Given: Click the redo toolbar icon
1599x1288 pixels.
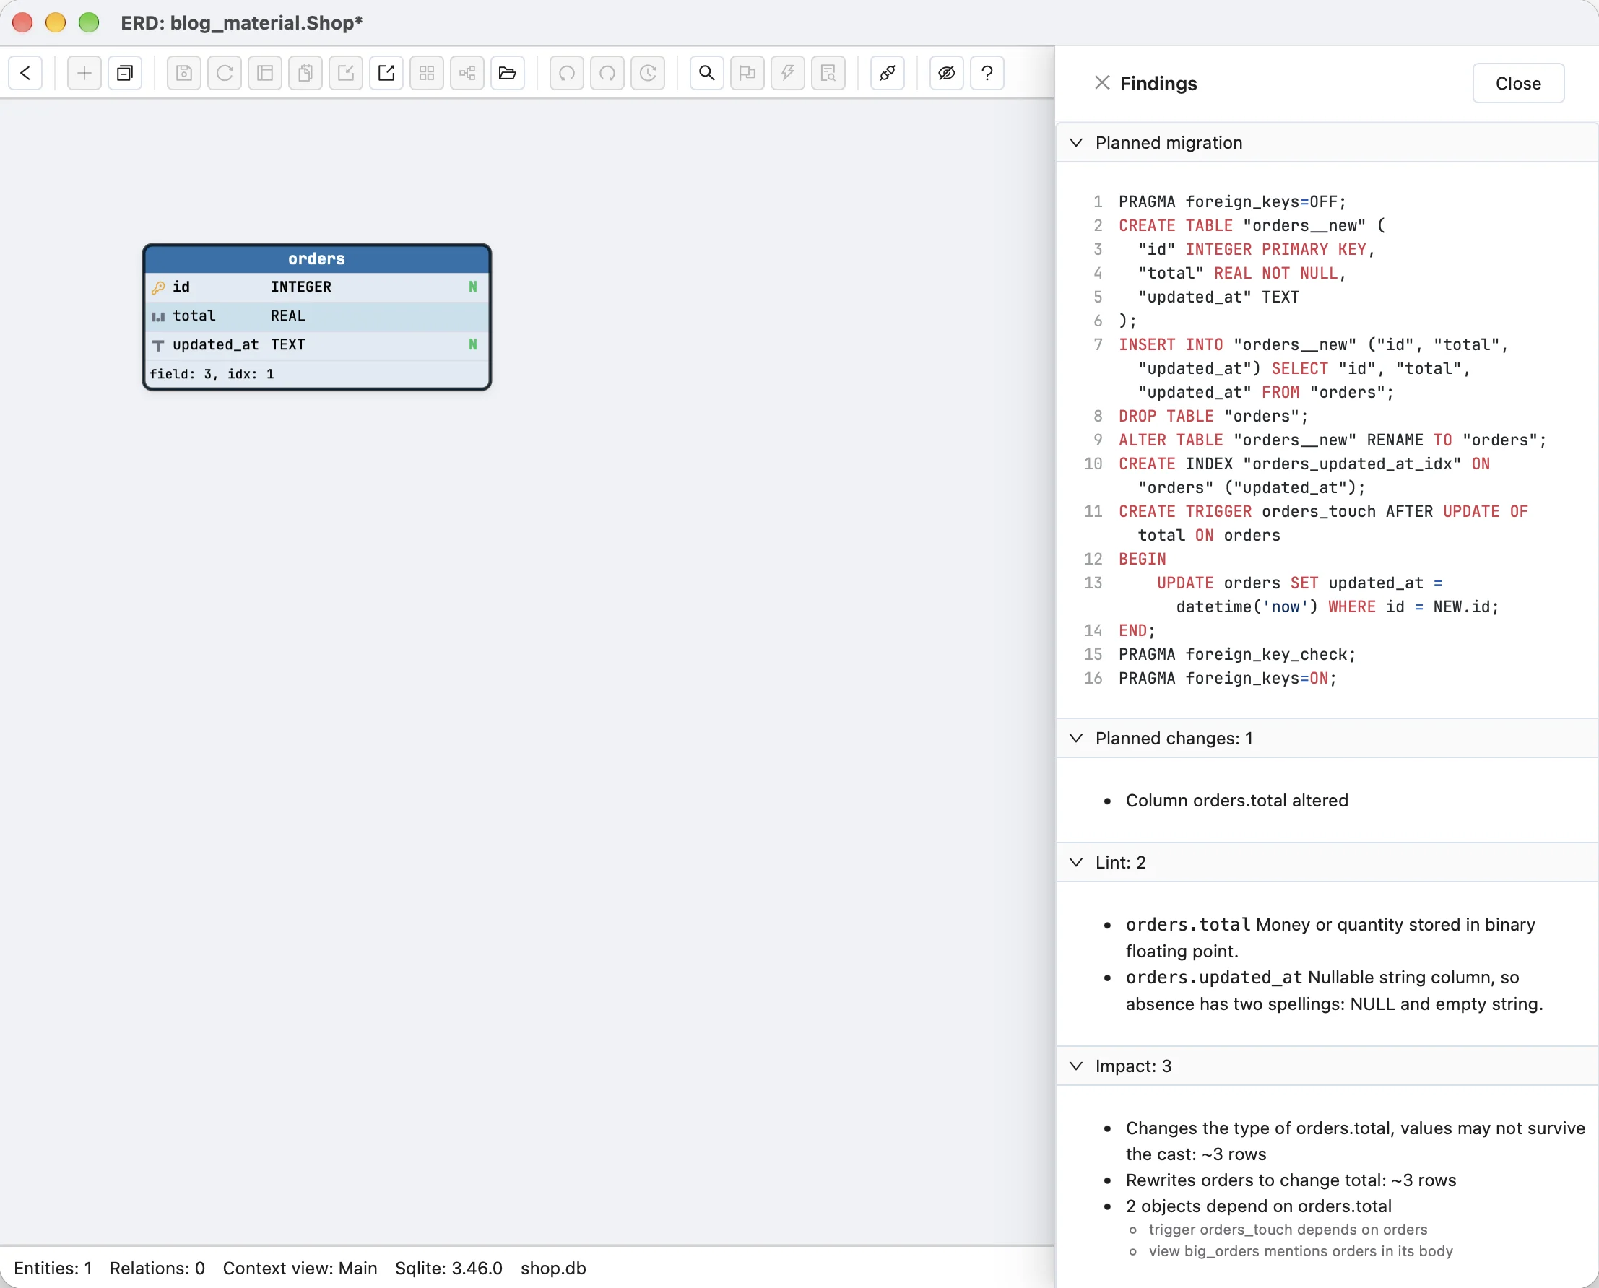Looking at the screenshot, I should (x=607, y=73).
